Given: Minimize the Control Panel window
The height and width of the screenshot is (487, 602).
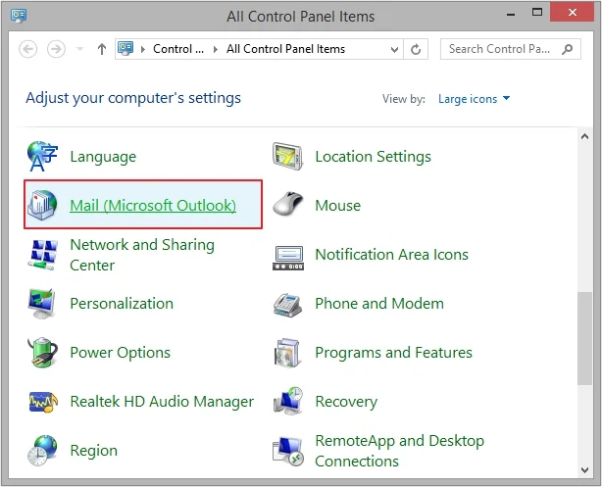Looking at the screenshot, I should pos(511,14).
